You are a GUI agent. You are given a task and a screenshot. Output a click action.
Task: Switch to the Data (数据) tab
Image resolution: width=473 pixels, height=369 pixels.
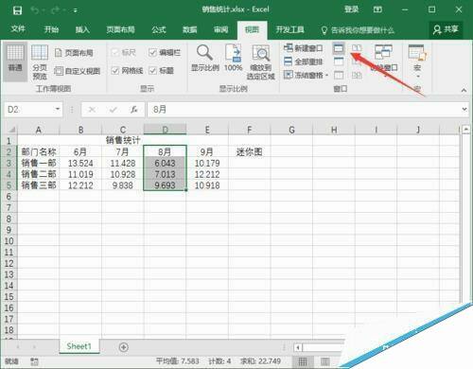pyautogui.click(x=190, y=29)
